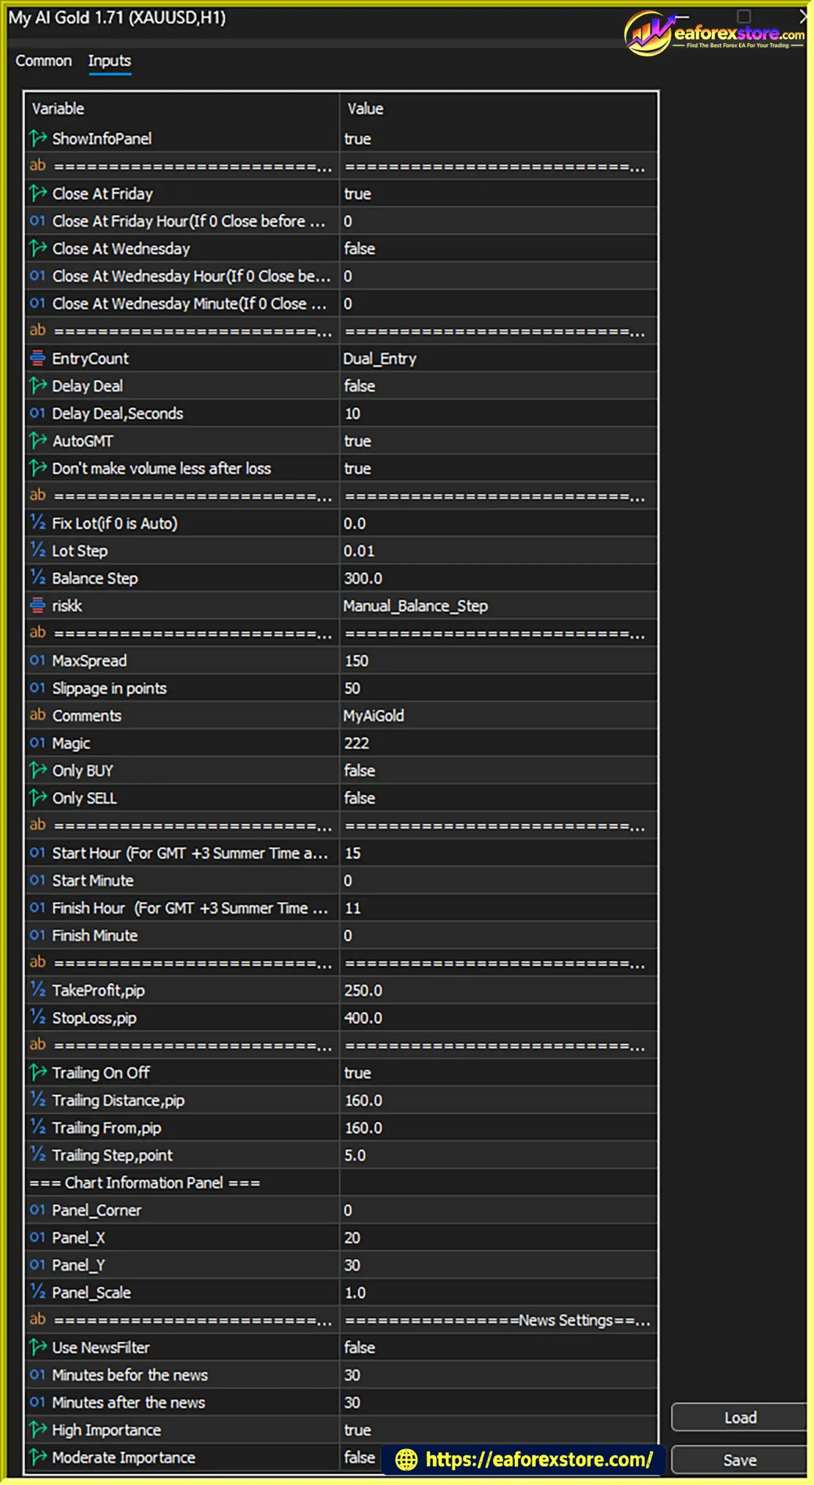Click the bool icon beside High Importance

pyautogui.click(x=38, y=1430)
